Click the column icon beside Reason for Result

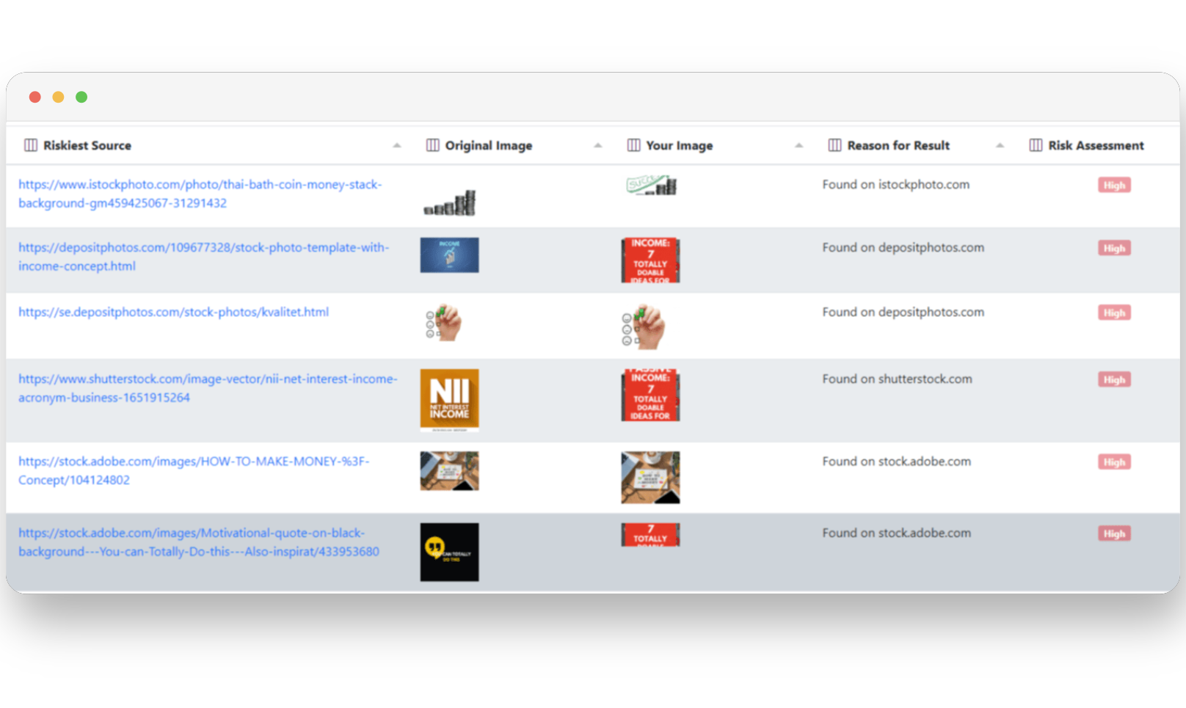835,145
